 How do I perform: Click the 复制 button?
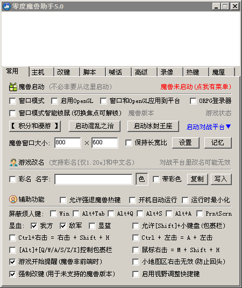(197, 179)
